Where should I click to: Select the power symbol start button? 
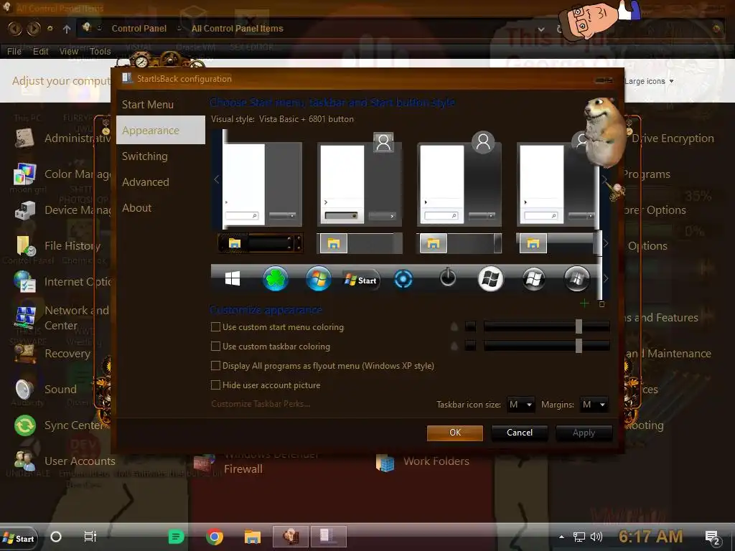click(x=448, y=278)
